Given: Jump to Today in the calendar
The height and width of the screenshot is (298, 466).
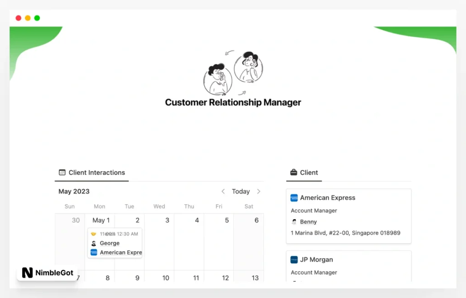Looking at the screenshot, I should 241,192.
